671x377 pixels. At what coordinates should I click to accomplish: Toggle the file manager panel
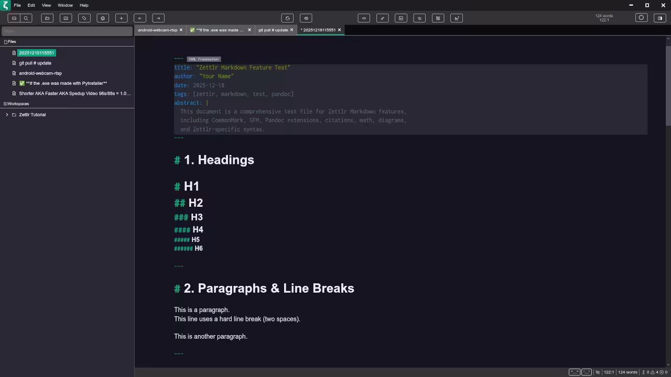coord(14,18)
